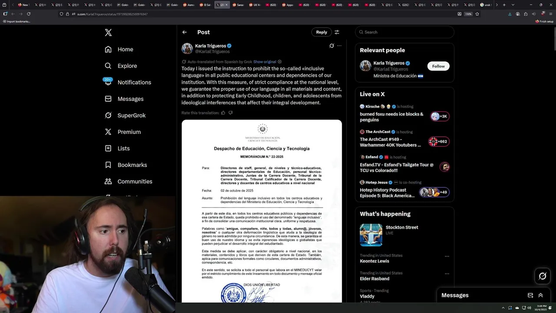556x313 pixels.
Task: Click the +49 listeners badge
Action: (x=434, y=192)
